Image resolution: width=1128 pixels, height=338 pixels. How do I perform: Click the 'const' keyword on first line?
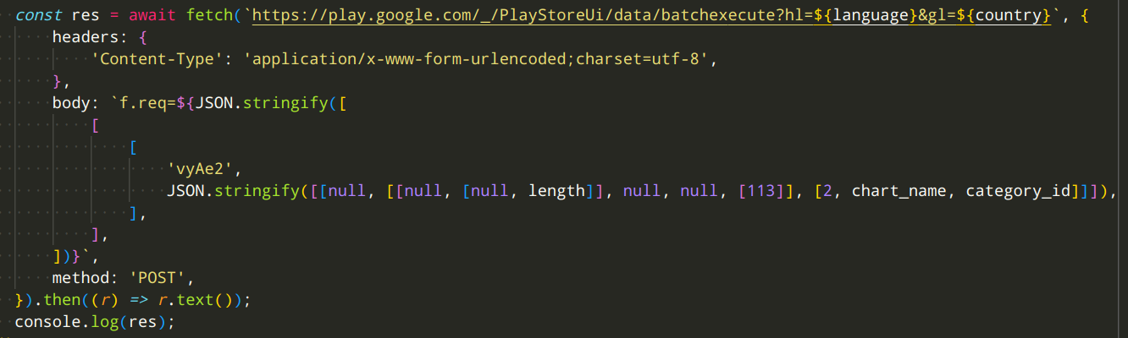coord(37,16)
